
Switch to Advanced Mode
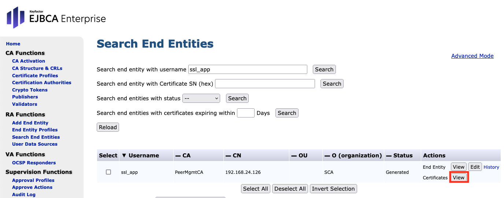click(x=472, y=56)
